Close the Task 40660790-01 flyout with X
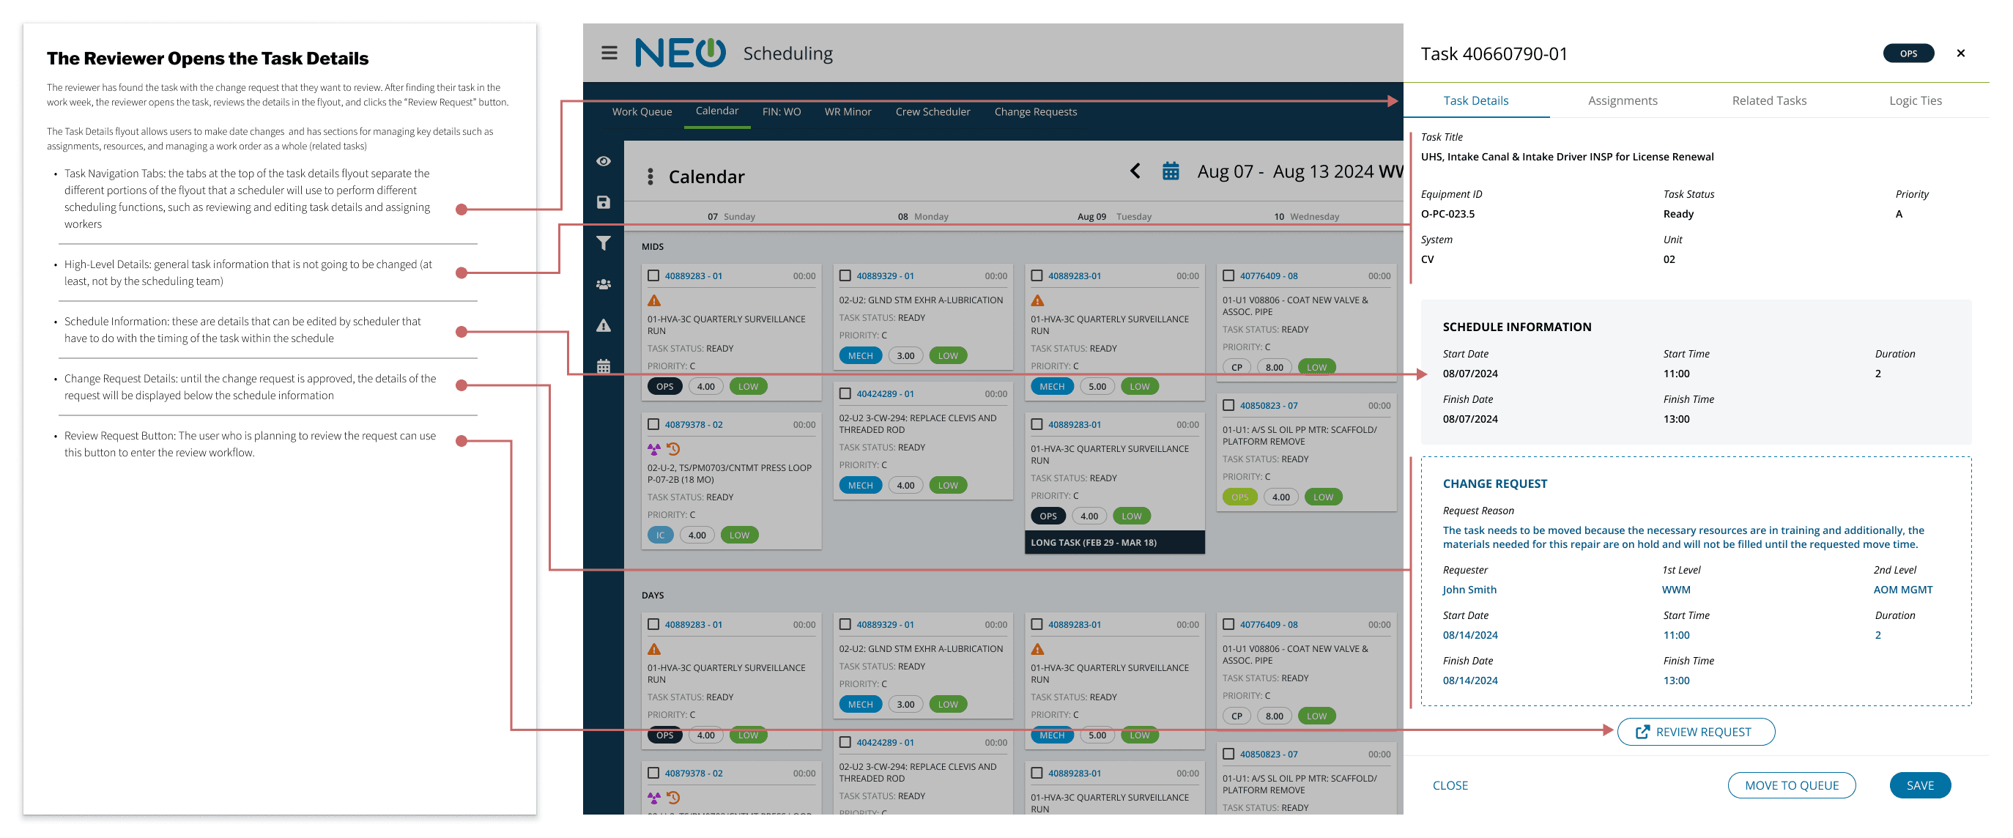The height and width of the screenshot is (838, 2013). 1960,53
